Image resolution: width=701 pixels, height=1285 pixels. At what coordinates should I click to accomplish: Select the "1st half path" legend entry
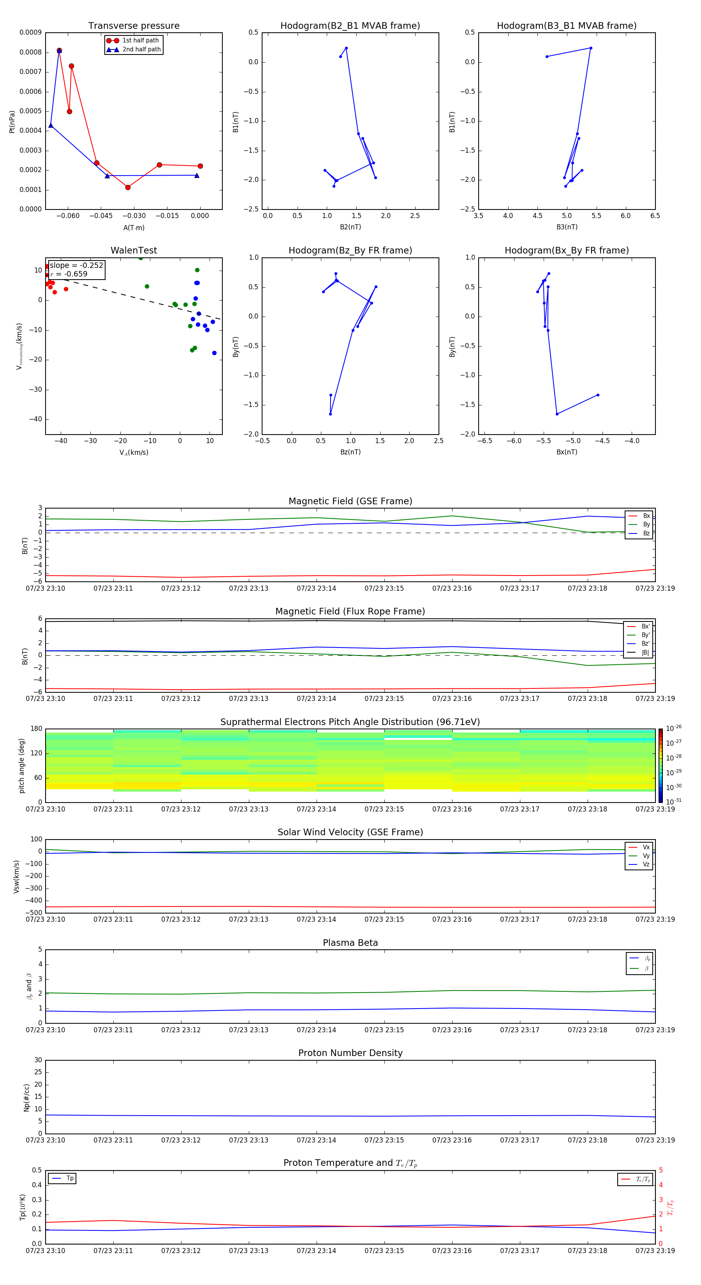133,40
